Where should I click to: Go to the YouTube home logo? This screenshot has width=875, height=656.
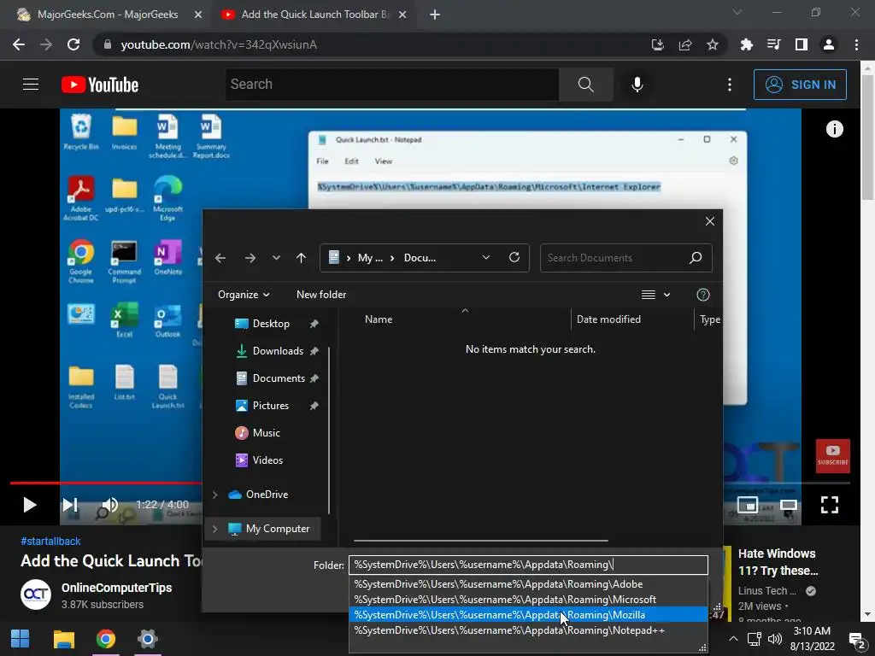(x=100, y=85)
